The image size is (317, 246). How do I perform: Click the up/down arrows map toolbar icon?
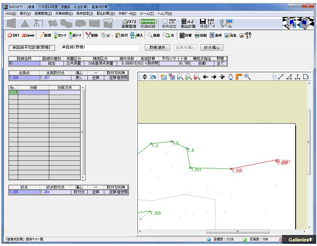point(145,77)
